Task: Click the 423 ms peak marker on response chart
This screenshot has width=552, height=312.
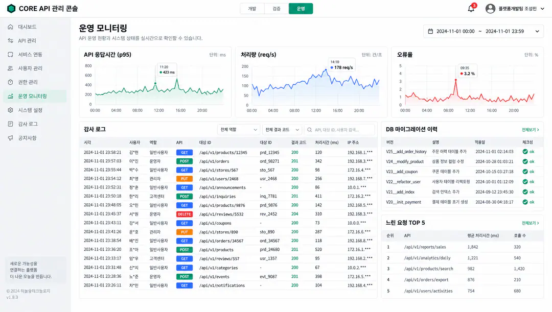Action: pos(155,83)
